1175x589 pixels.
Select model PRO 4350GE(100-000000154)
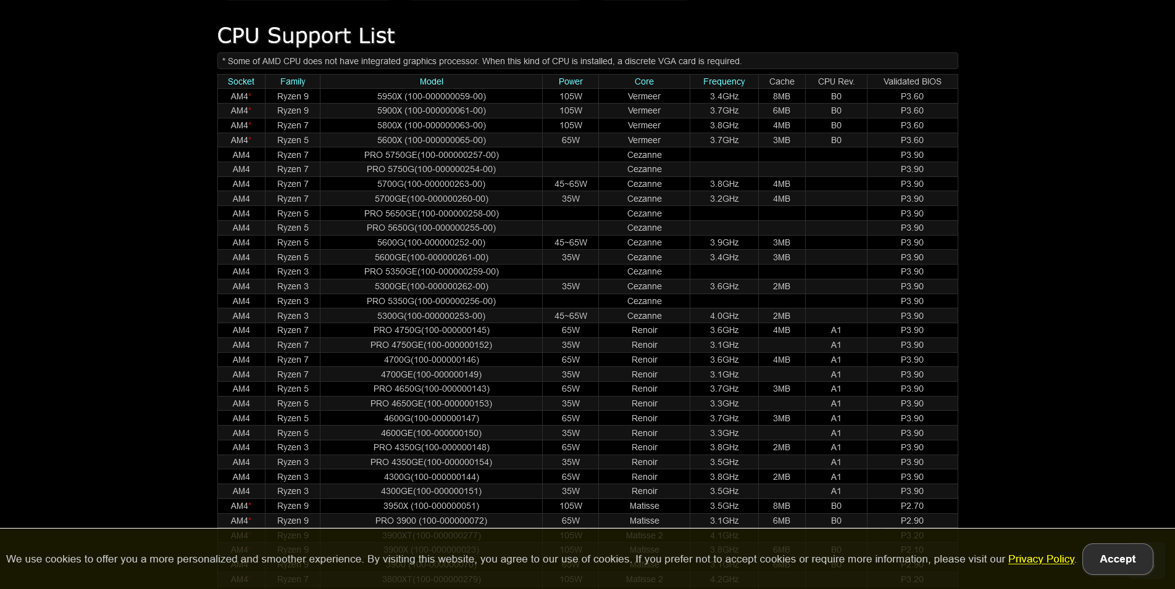point(432,462)
